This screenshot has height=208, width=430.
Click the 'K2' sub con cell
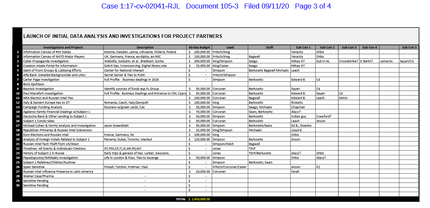point(327,167)
